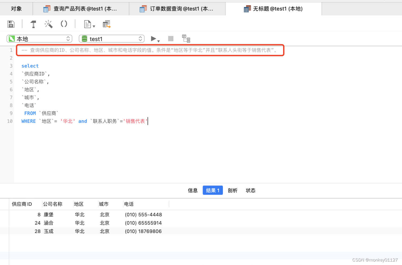This screenshot has height=265, width=402.
Task: Expand the document icon dropdown arrow
Action: pyautogui.click(x=94, y=26)
